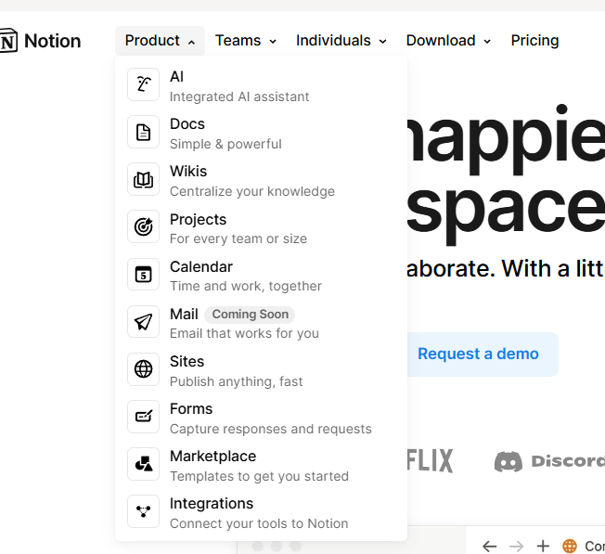
Task: Open the Calendar icon
Action: (143, 275)
